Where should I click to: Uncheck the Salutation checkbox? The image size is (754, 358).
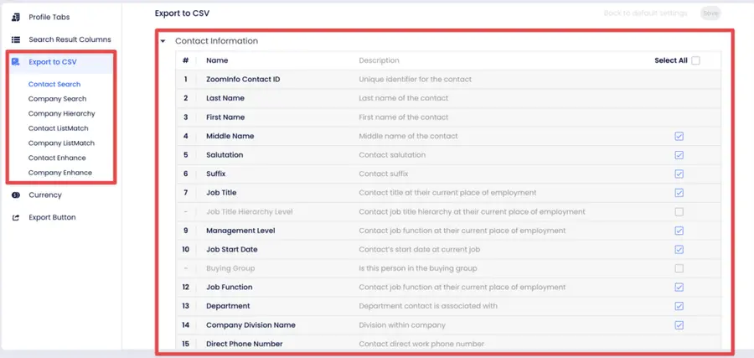(x=679, y=155)
